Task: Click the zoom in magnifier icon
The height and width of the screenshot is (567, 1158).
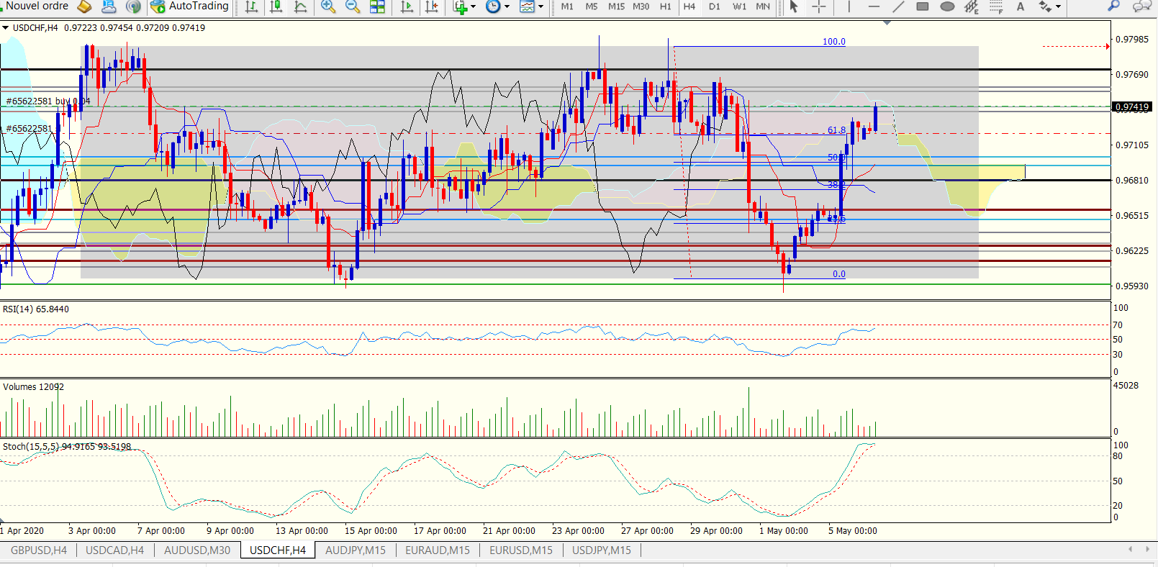Action: pyautogui.click(x=328, y=6)
